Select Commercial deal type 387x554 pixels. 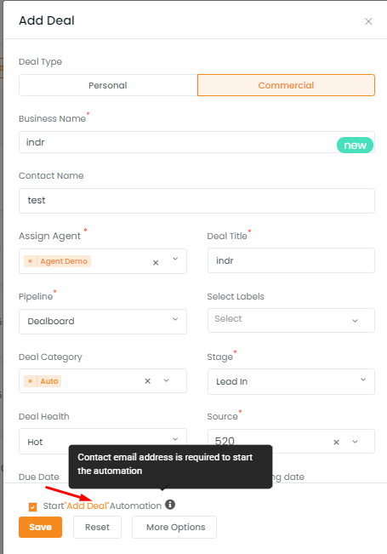click(286, 85)
